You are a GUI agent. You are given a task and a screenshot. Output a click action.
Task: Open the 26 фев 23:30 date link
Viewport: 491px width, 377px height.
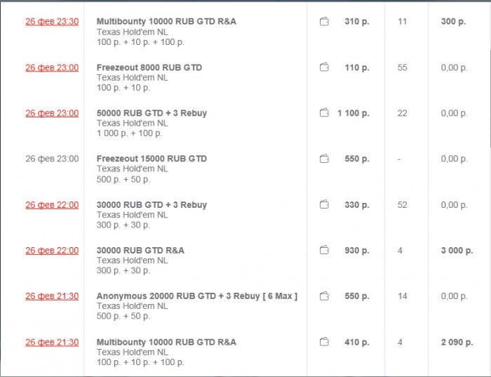(52, 22)
